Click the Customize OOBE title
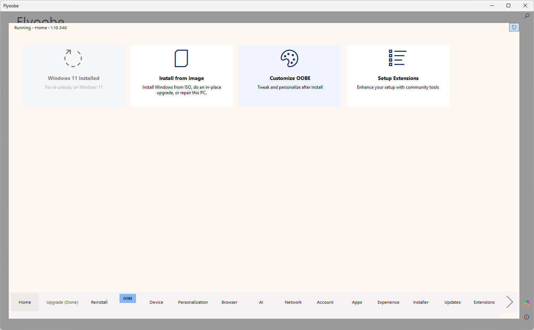The image size is (534, 330). [290, 78]
